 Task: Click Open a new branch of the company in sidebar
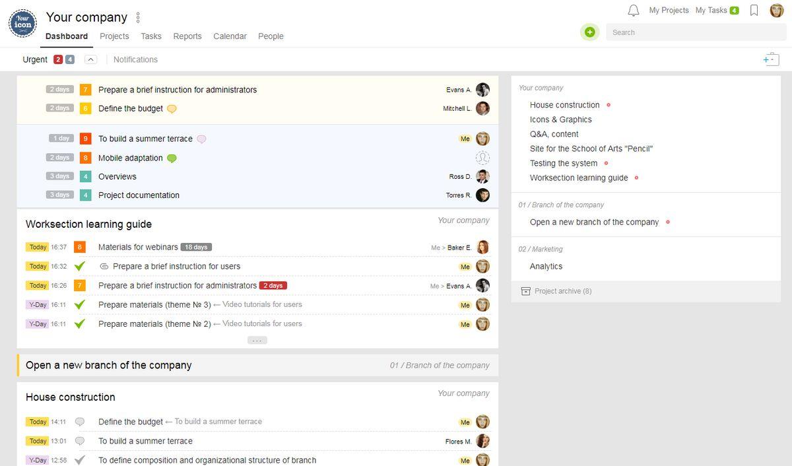pyautogui.click(x=595, y=222)
